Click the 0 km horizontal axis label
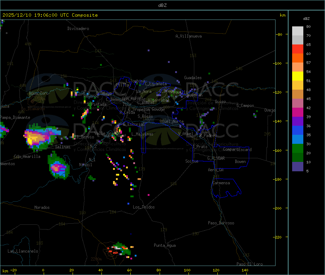325x275 pixels. tap(43, 270)
